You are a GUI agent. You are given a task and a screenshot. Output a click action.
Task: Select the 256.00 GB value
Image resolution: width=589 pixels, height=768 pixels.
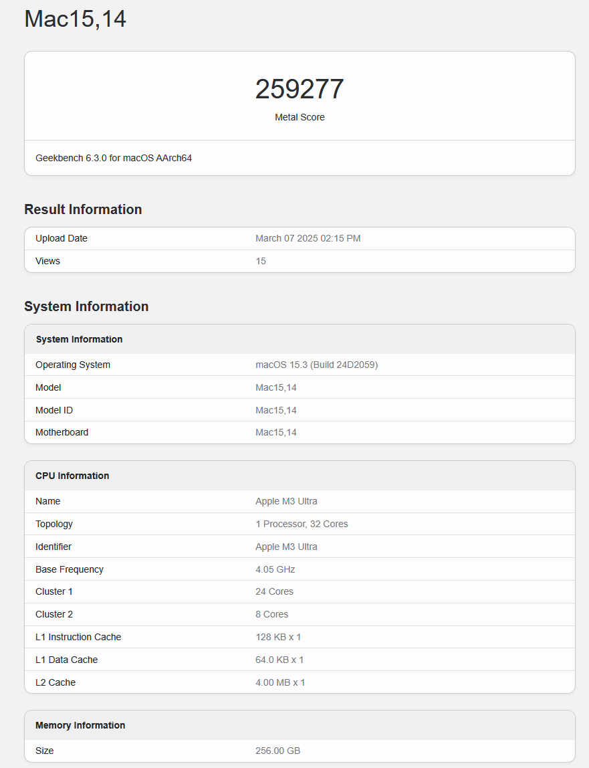pos(277,751)
